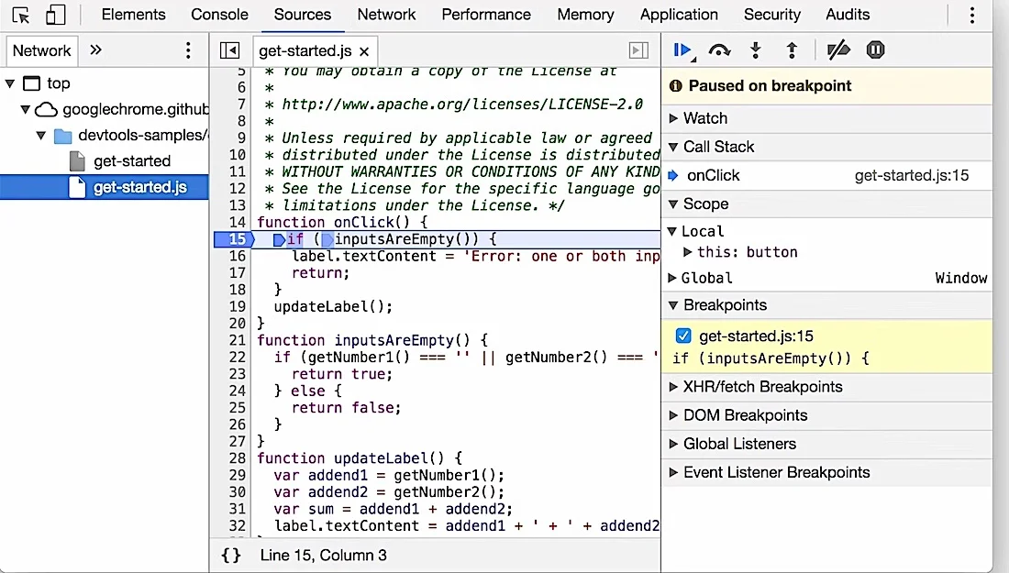Viewport: 1009px width, 573px height.
Task: Switch to the Elements tab
Action: tap(133, 14)
